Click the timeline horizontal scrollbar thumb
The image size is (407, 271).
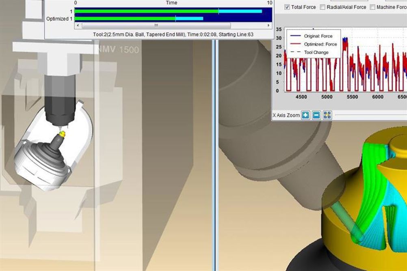click(156, 26)
